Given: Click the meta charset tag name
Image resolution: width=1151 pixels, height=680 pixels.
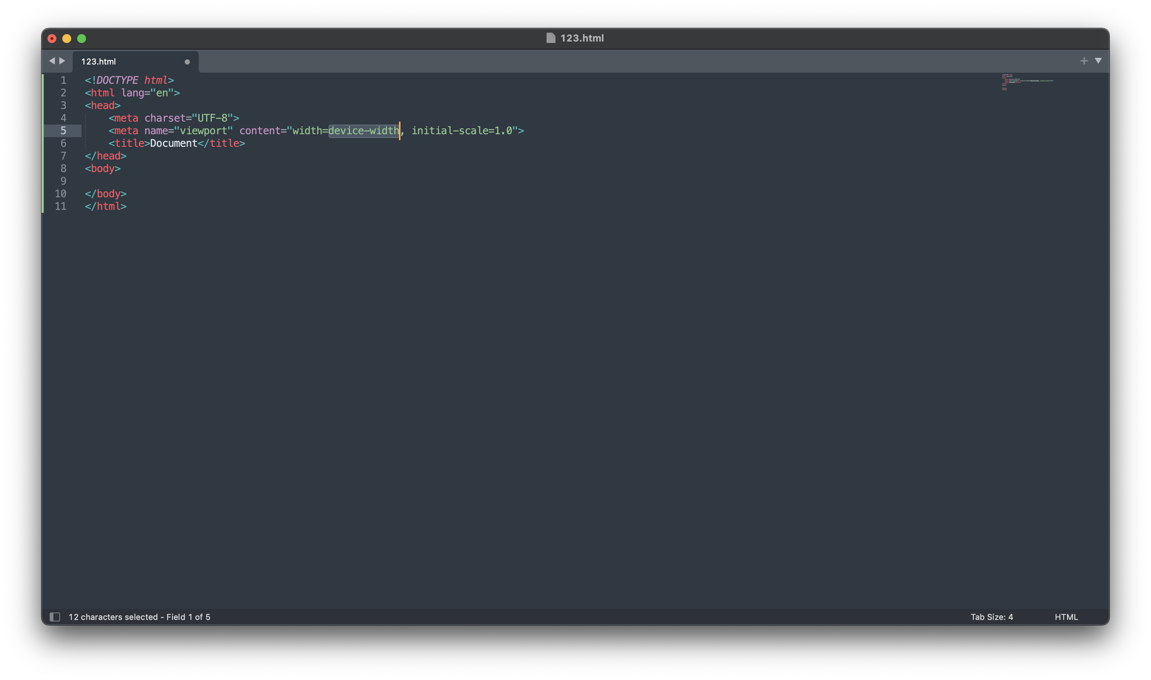Looking at the screenshot, I should pos(126,118).
